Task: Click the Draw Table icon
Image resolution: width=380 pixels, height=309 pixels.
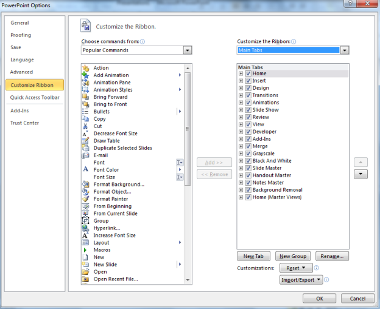Action: 85,141
